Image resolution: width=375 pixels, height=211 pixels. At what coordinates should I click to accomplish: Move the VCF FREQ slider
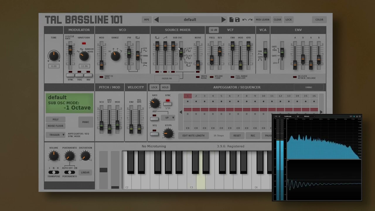(x=212, y=59)
